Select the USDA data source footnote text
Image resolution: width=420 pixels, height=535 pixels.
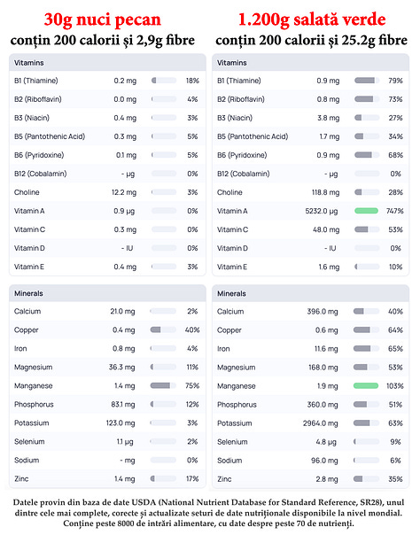click(x=209, y=513)
